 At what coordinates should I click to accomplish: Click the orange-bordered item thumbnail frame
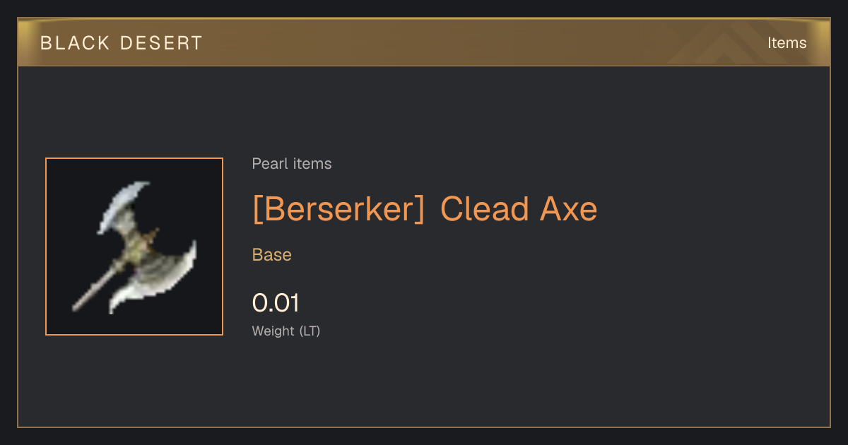(x=134, y=247)
